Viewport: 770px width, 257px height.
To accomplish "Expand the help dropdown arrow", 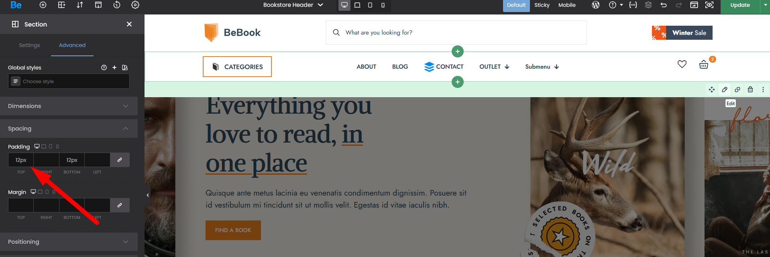I will tap(621, 5).
